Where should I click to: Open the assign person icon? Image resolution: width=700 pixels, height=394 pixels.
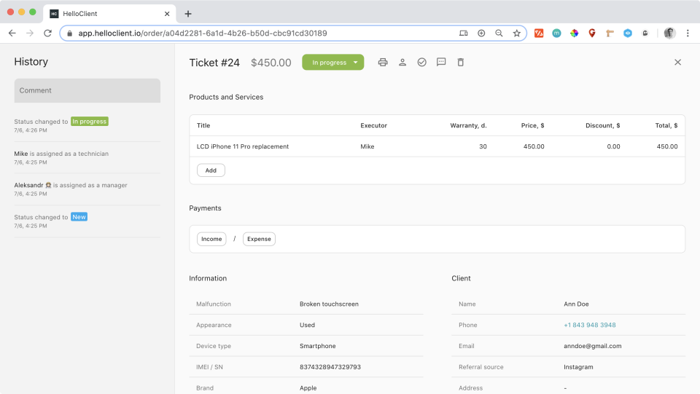402,63
